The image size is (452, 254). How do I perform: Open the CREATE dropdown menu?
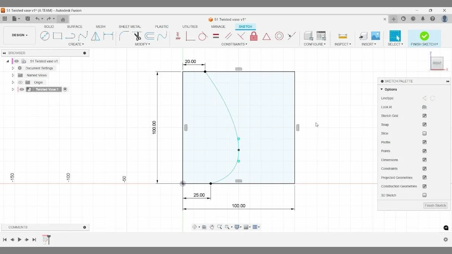coord(76,44)
